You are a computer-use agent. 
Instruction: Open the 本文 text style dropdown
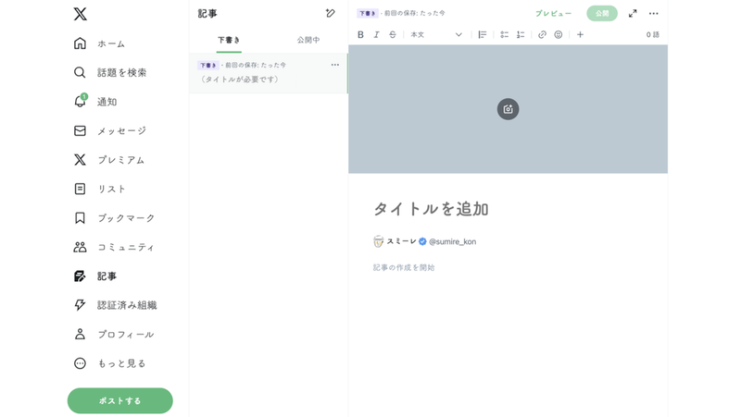pyautogui.click(x=435, y=34)
